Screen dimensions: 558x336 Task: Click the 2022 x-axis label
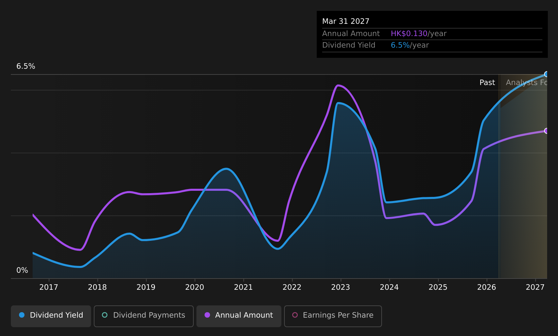coord(292,287)
